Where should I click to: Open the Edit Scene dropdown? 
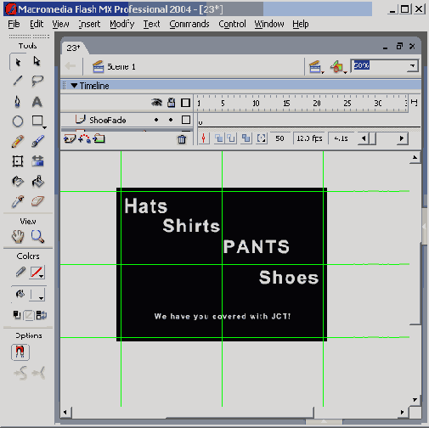pos(316,67)
